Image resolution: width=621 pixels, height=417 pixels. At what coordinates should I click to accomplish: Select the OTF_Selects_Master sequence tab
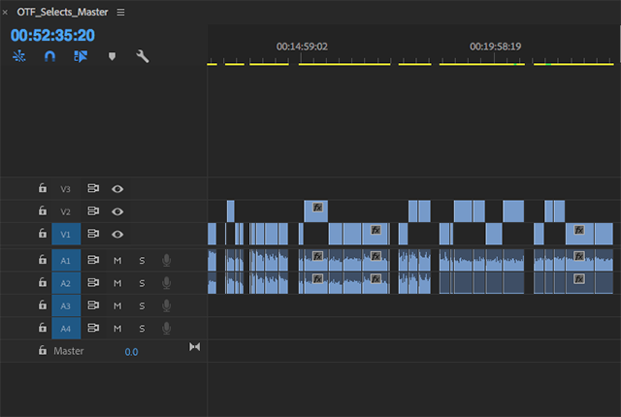[62, 13]
